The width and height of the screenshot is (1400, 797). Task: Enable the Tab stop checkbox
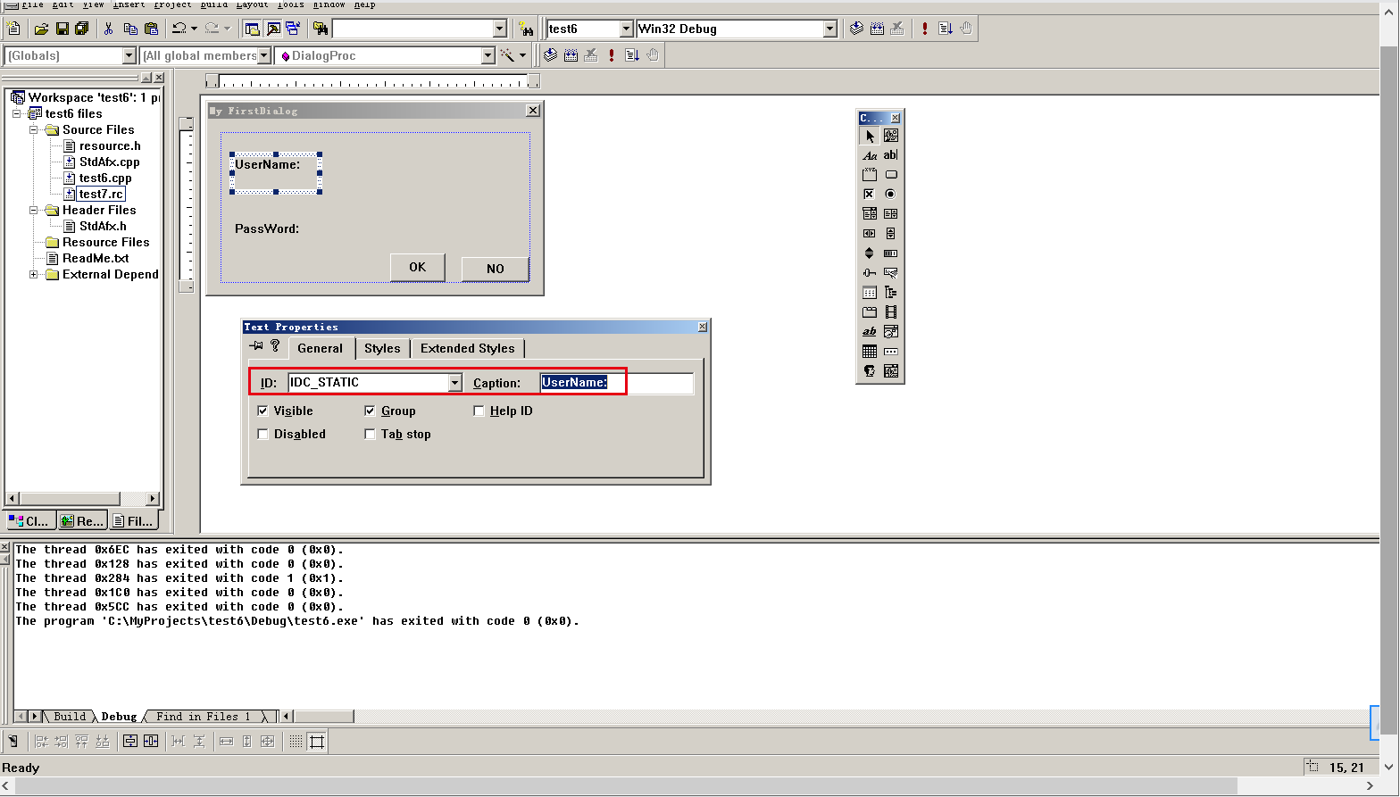(370, 434)
